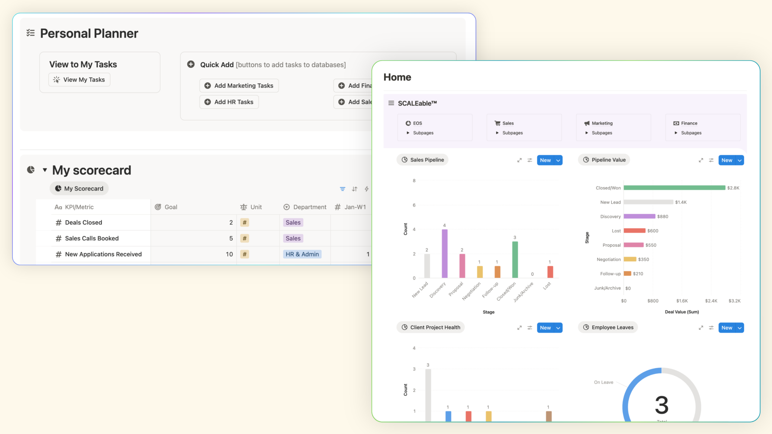Image resolution: width=772 pixels, height=434 pixels.
Task: Expand Sales Pipeline chart to full page
Action: pyautogui.click(x=519, y=160)
